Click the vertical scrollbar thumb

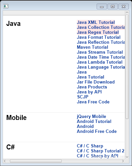click(127, 67)
